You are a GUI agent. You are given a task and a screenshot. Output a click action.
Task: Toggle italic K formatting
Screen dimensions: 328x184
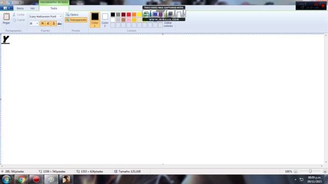coord(48,24)
